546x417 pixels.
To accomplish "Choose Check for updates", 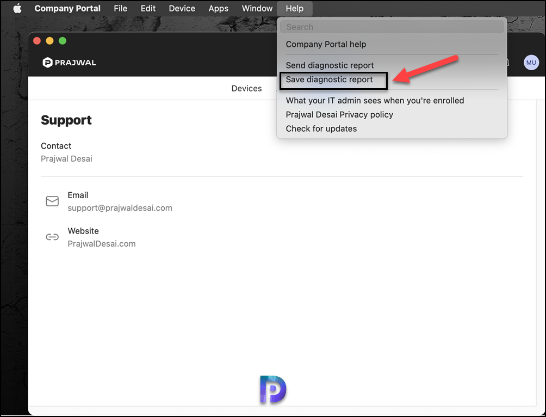I will click(x=321, y=128).
